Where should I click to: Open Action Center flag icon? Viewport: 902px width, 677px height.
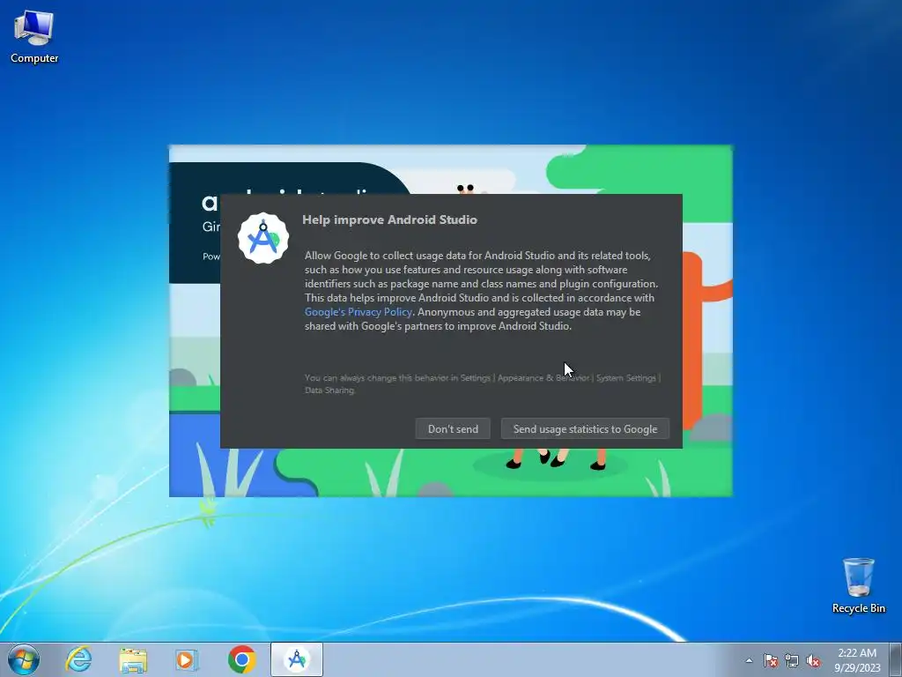(770, 660)
